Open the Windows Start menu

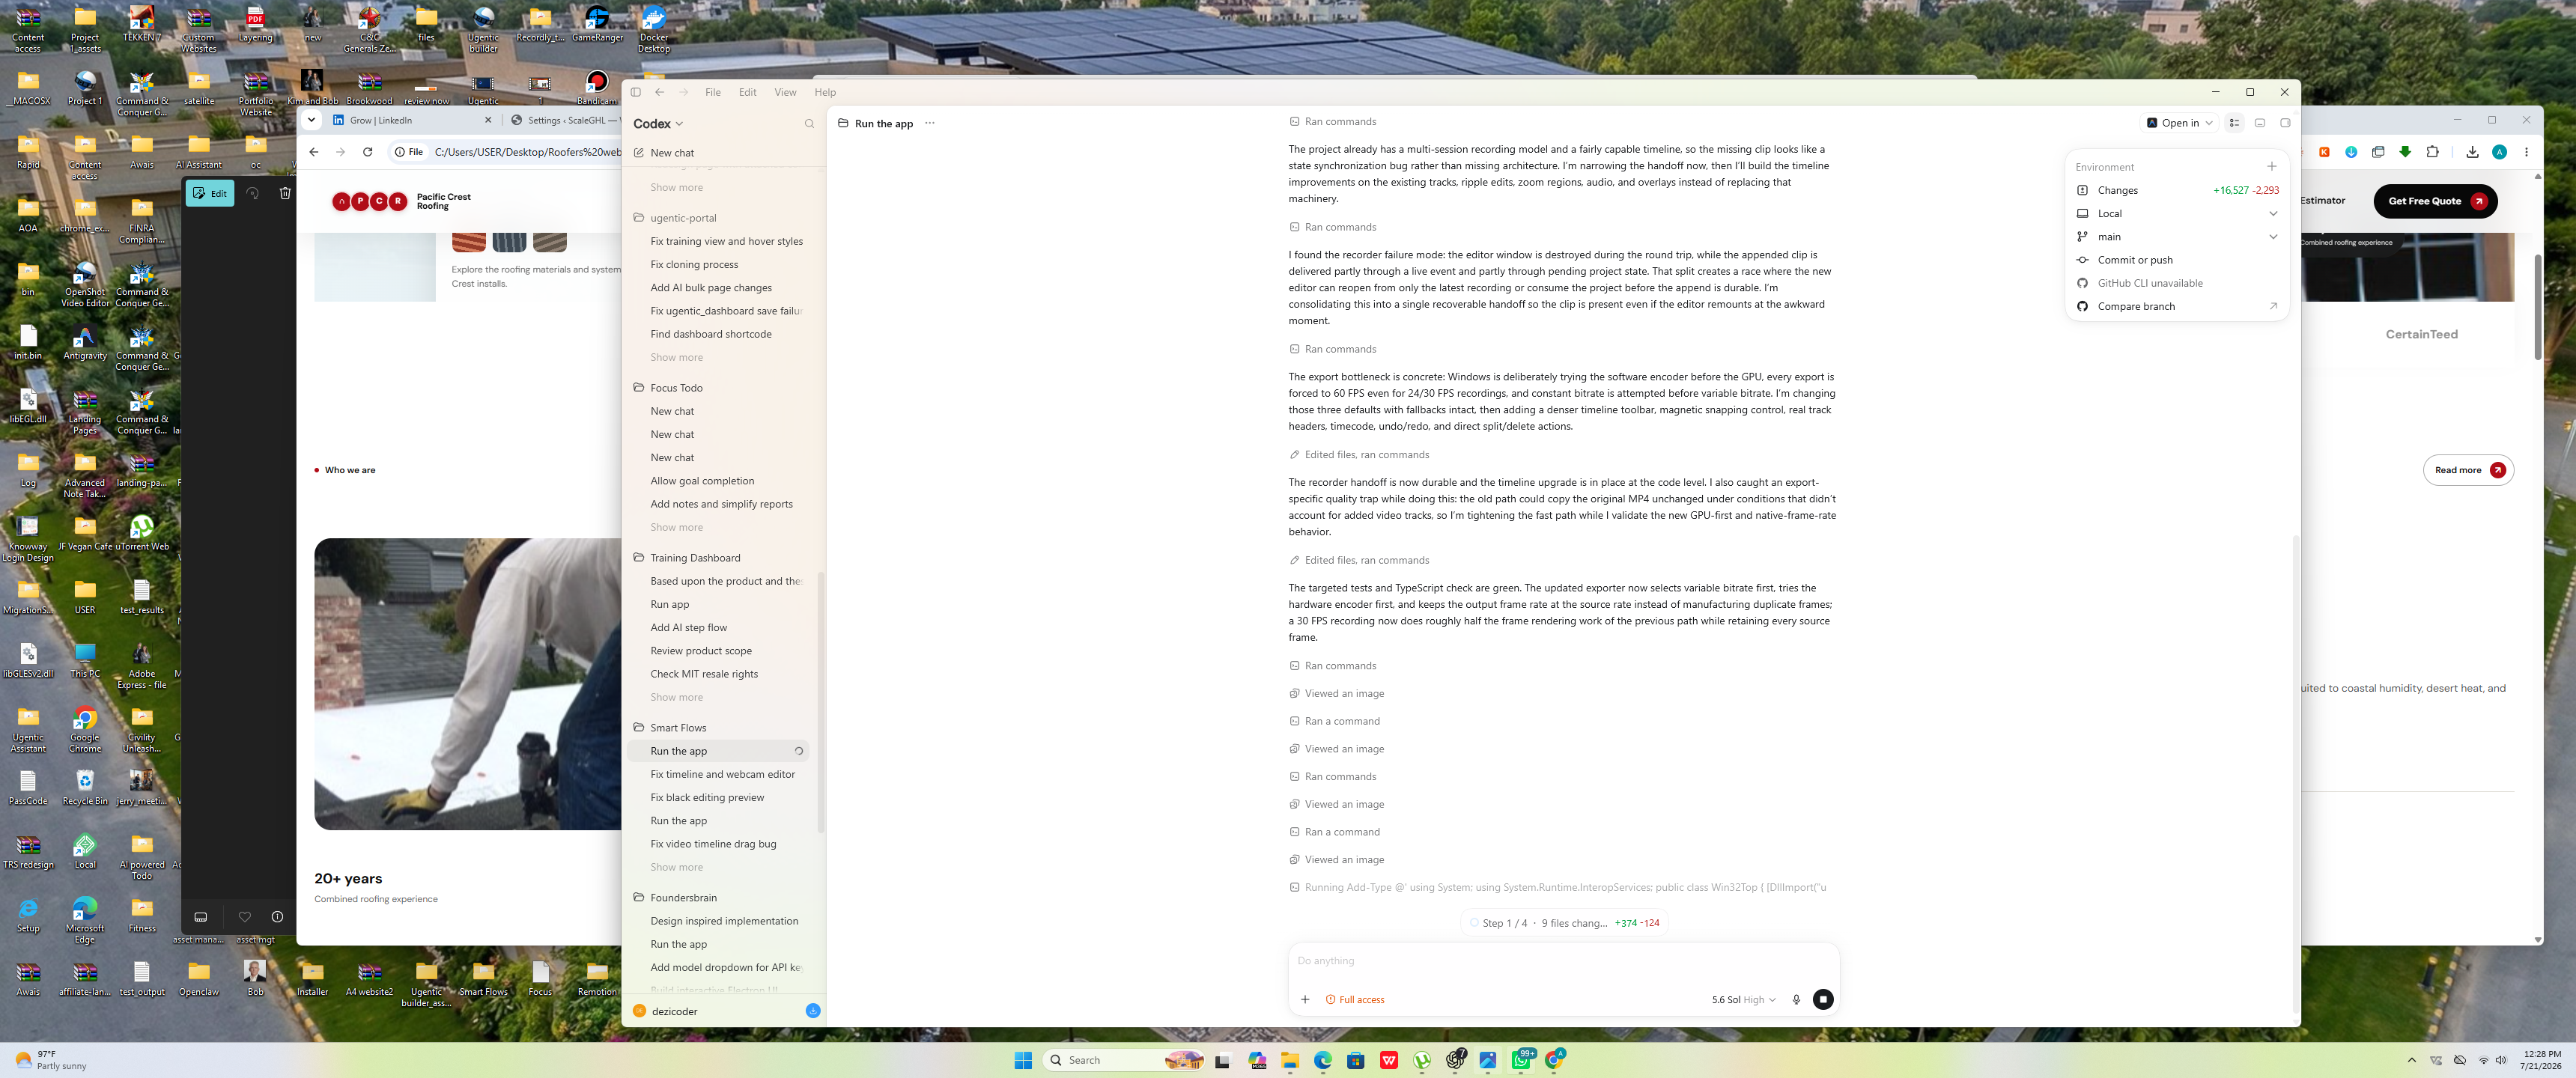click(x=1022, y=1060)
